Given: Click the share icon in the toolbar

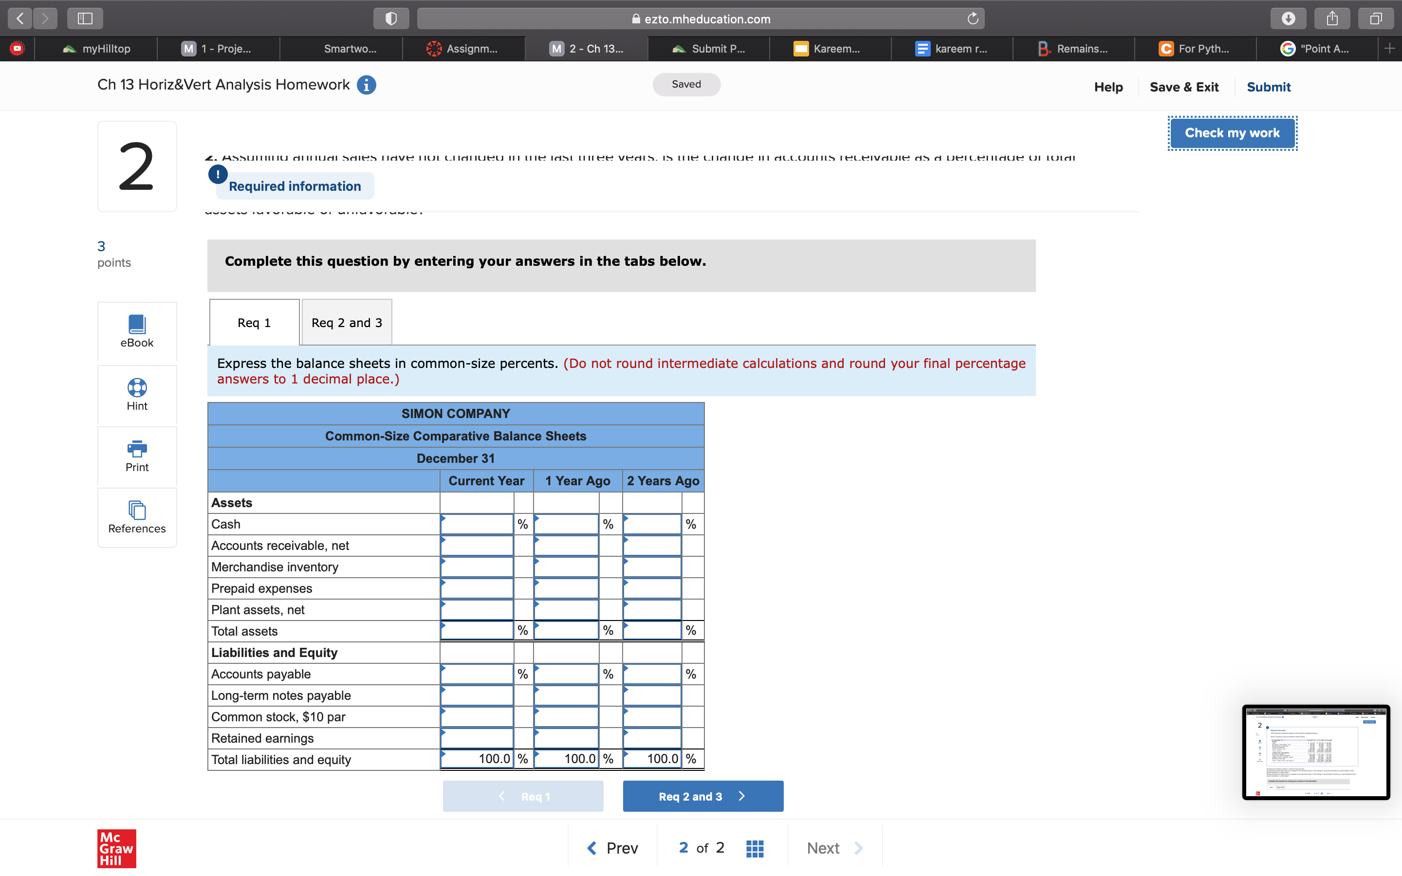Looking at the screenshot, I should tap(1332, 18).
